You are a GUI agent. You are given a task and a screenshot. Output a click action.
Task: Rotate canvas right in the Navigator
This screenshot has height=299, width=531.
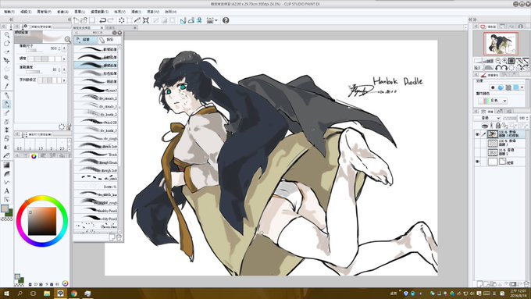click(504, 67)
